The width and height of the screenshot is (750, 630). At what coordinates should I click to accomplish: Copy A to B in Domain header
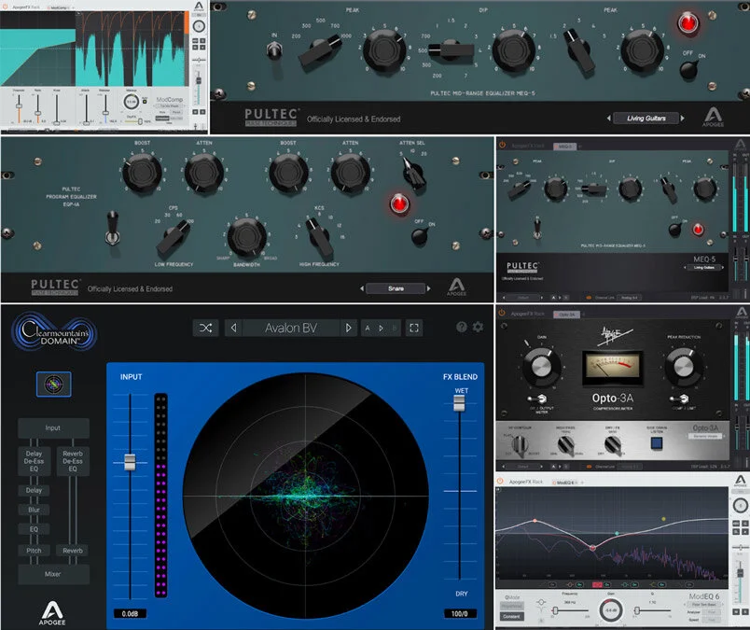(x=382, y=328)
